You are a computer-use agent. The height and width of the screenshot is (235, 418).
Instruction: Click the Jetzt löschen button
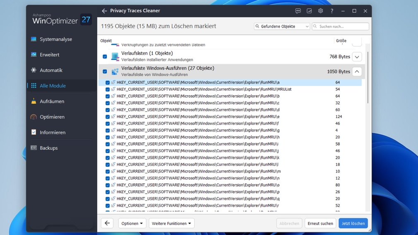353,223
